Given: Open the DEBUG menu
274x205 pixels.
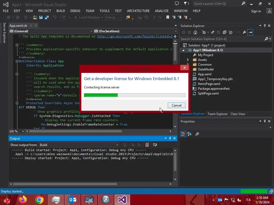Looking at the screenshot, I should click(75, 11).
